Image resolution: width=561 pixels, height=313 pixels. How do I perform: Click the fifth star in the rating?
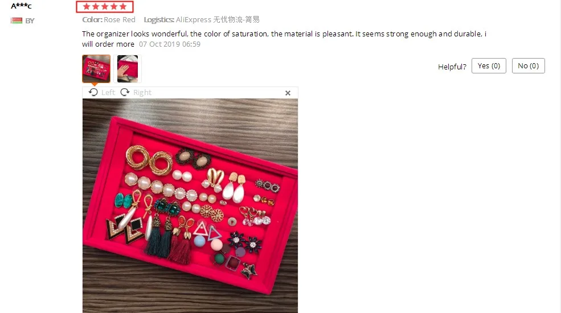coord(123,6)
